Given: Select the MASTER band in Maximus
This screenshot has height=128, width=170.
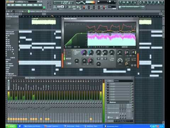Looking at the screenshot, I should [x=68, y=59].
